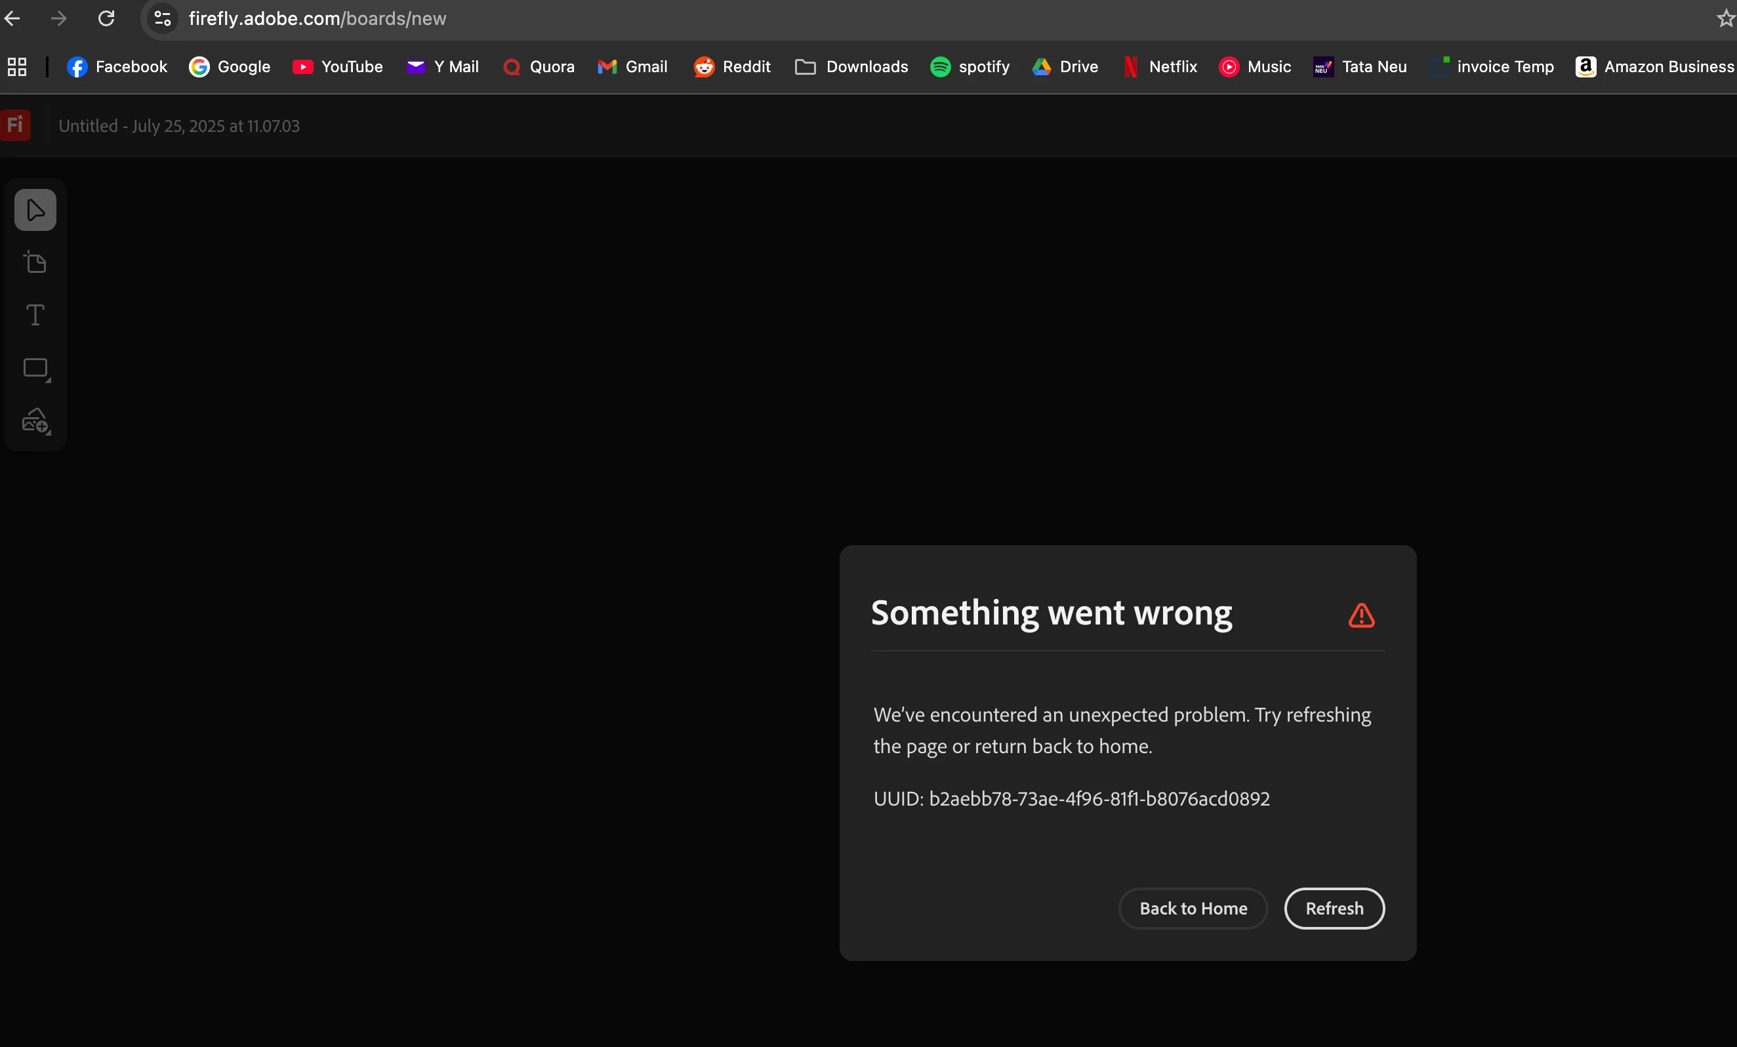Click the Firefly Fi logo
1737x1047 pixels.
click(x=16, y=125)
